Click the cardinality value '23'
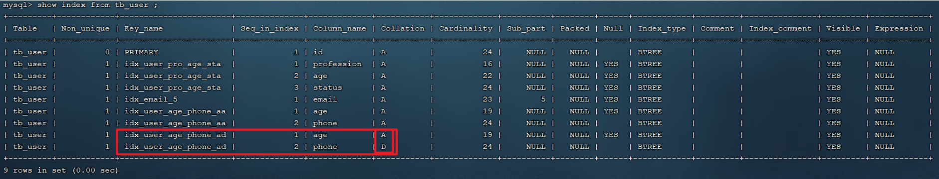 (487, 99)
